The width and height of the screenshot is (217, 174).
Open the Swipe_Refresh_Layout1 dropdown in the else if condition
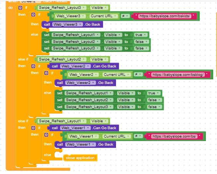coord(62,121)
